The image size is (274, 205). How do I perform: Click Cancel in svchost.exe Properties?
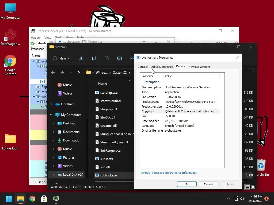[x=208, y=184]
